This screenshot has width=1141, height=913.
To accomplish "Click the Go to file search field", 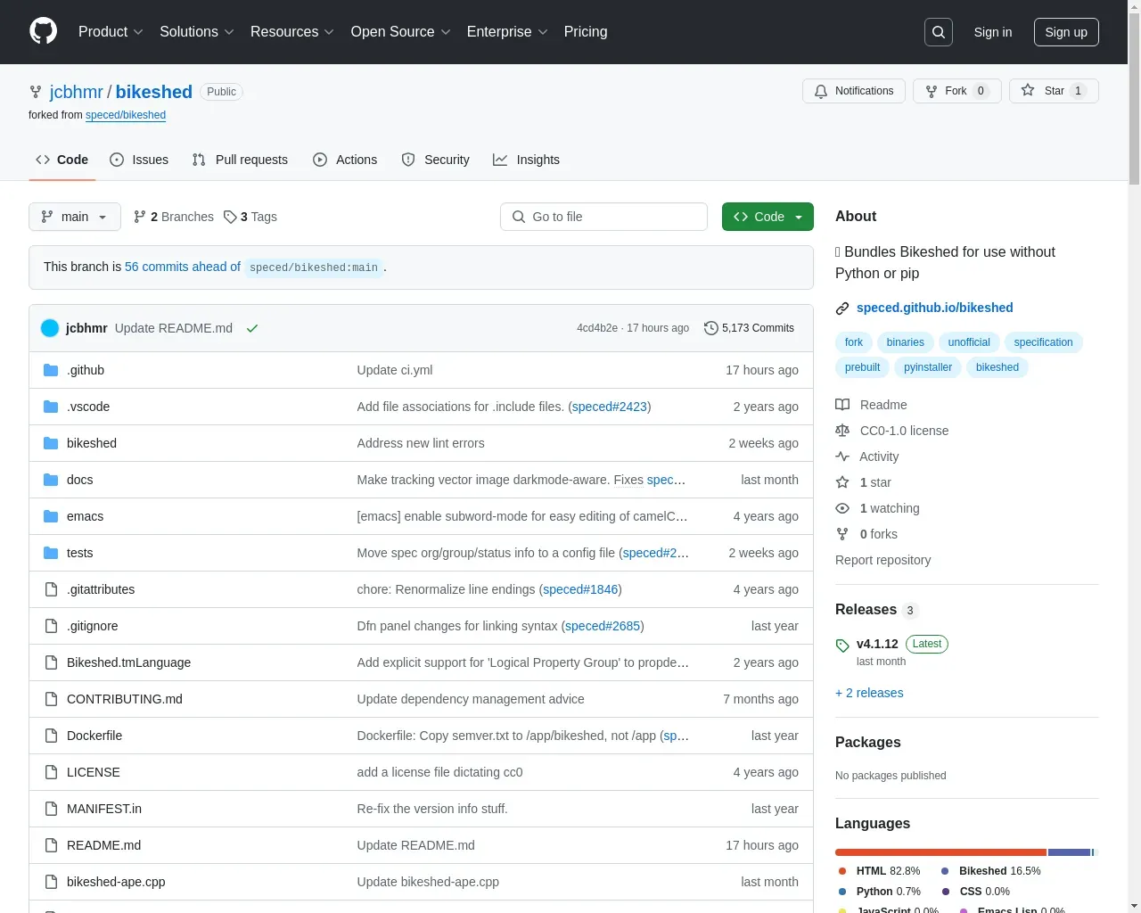I will point(603,217).
